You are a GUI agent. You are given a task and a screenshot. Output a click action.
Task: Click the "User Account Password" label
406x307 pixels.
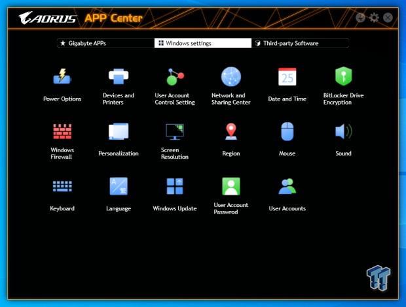(x=231, y=208)
